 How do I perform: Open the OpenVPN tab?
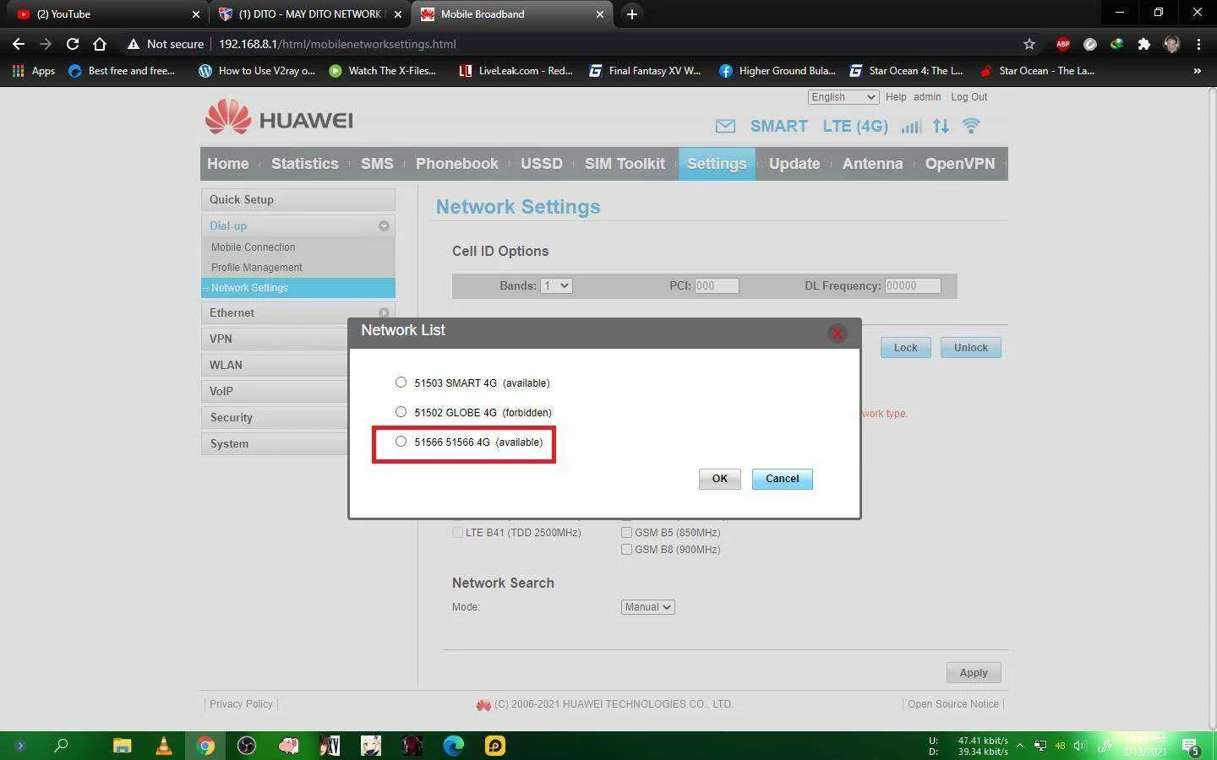[x=960, y=164]
